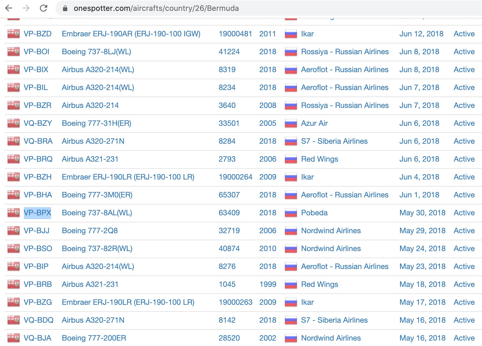Screen dimensions: 482x346
Task: Click the May 30, 2018 date
Action: [x=423, y=213]
